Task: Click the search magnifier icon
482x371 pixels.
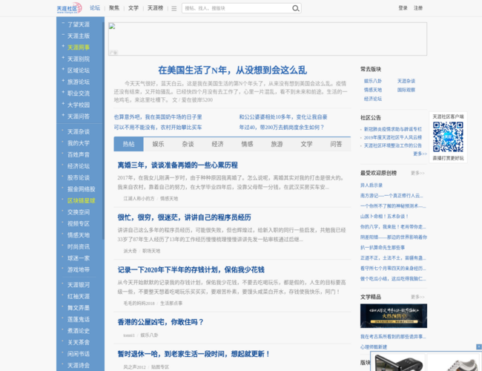Action: 295,8
